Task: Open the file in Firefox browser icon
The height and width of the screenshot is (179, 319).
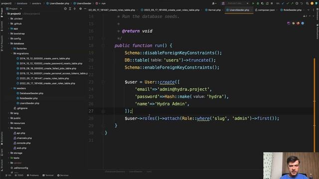Action: click(298, 23)
